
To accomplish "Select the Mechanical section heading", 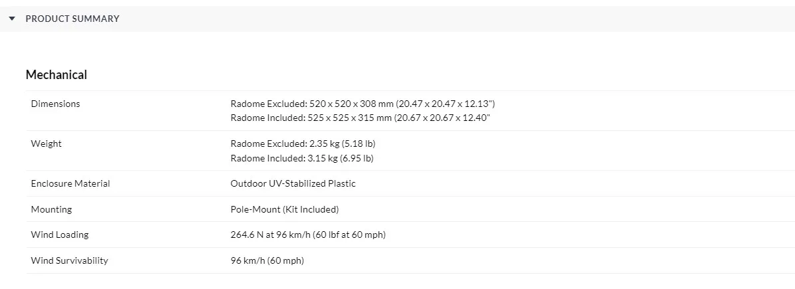I will pos(57,75).
